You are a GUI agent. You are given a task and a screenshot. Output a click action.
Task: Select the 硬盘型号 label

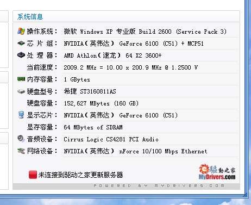click(42, 91)
